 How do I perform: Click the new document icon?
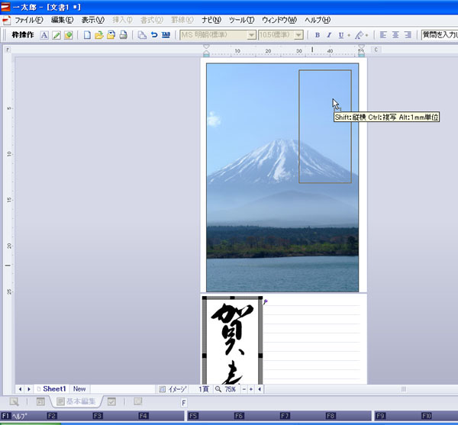[87, 35]
